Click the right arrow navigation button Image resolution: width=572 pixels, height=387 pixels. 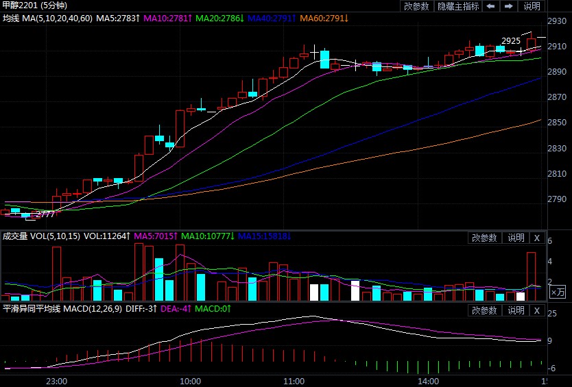tap(509, 6)
